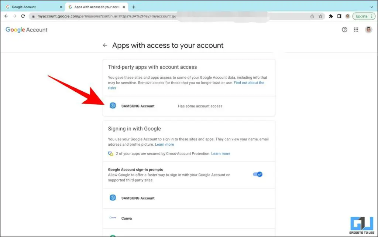Click the Third-party apps with account access heading
This screenshot has width=378, height=237.
152,67
